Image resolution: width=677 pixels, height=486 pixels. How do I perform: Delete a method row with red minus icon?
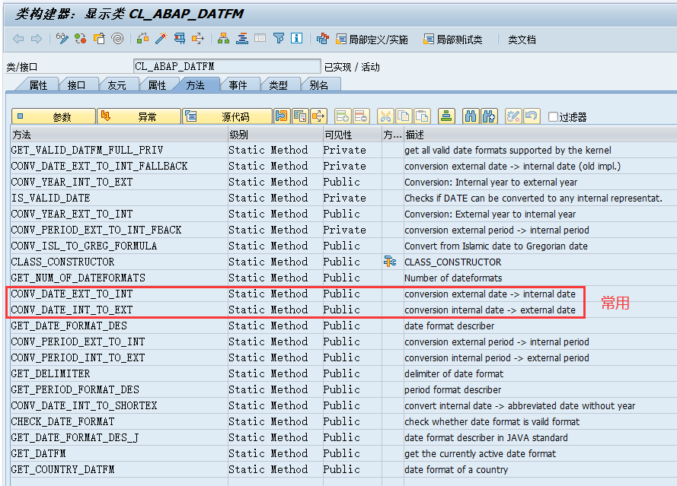click(359, 116)
